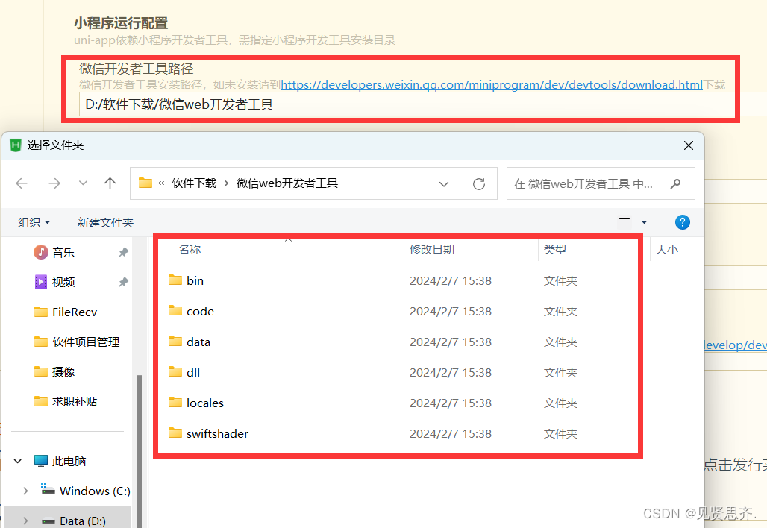Screen dimensions: 767x528
Task: Select the code folder
Action: (x=200, y=312)
